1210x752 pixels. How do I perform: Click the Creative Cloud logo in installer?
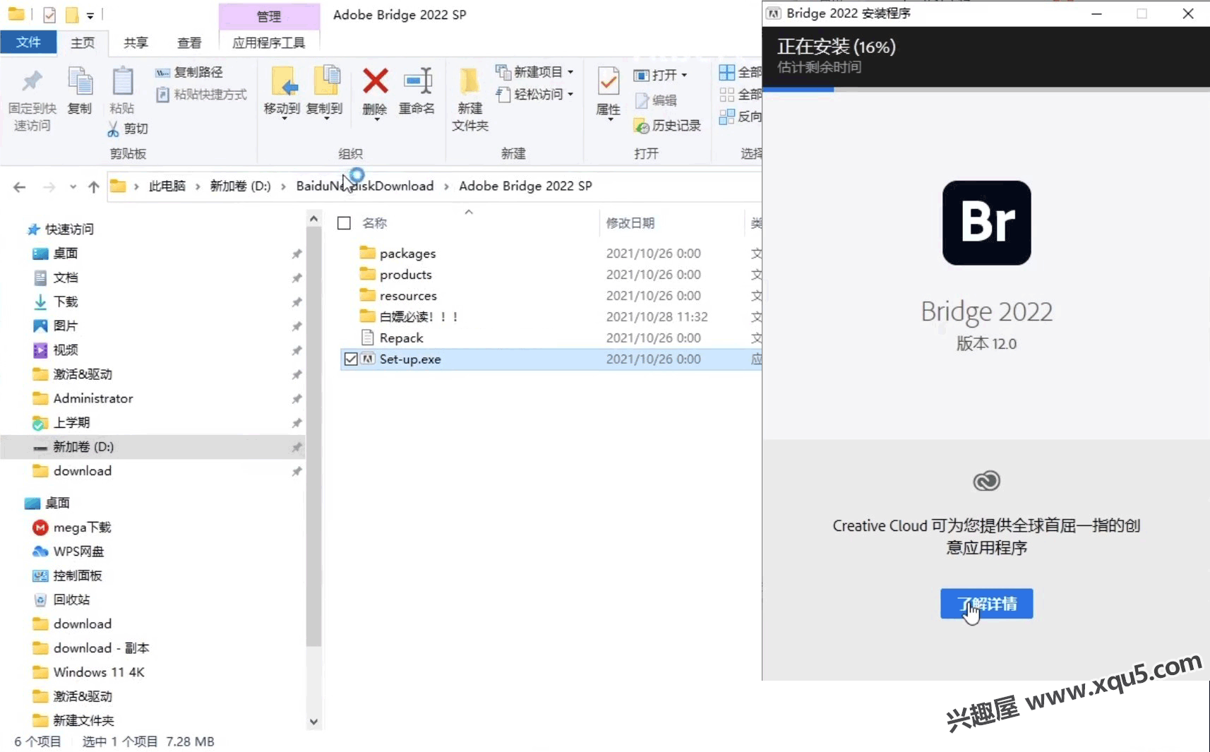(x=986, y=482)
